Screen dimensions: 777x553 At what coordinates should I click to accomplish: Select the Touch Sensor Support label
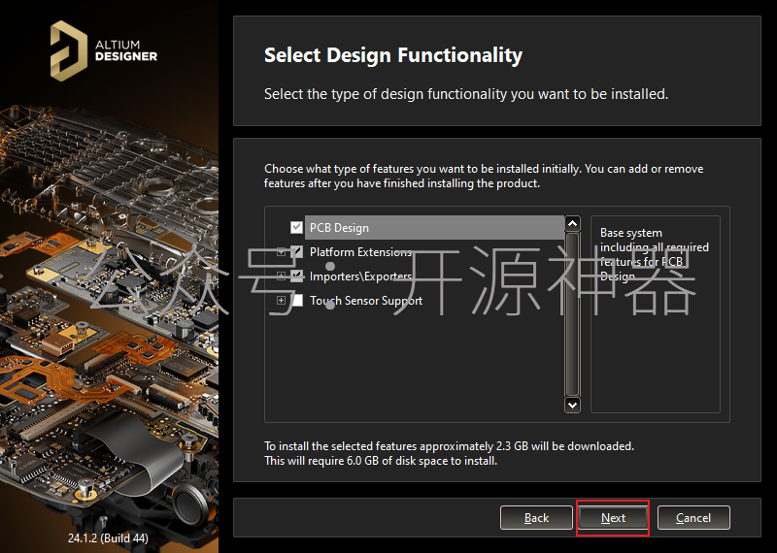click(366, 301)
